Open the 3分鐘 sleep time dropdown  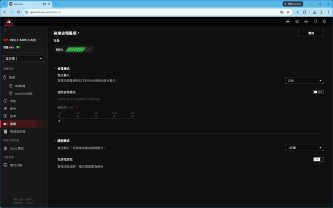(x=304, y=148)
